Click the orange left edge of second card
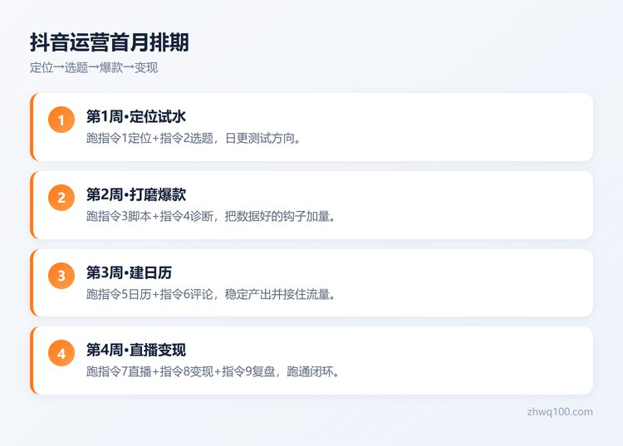The image size is (623, 446). (32, 205)
